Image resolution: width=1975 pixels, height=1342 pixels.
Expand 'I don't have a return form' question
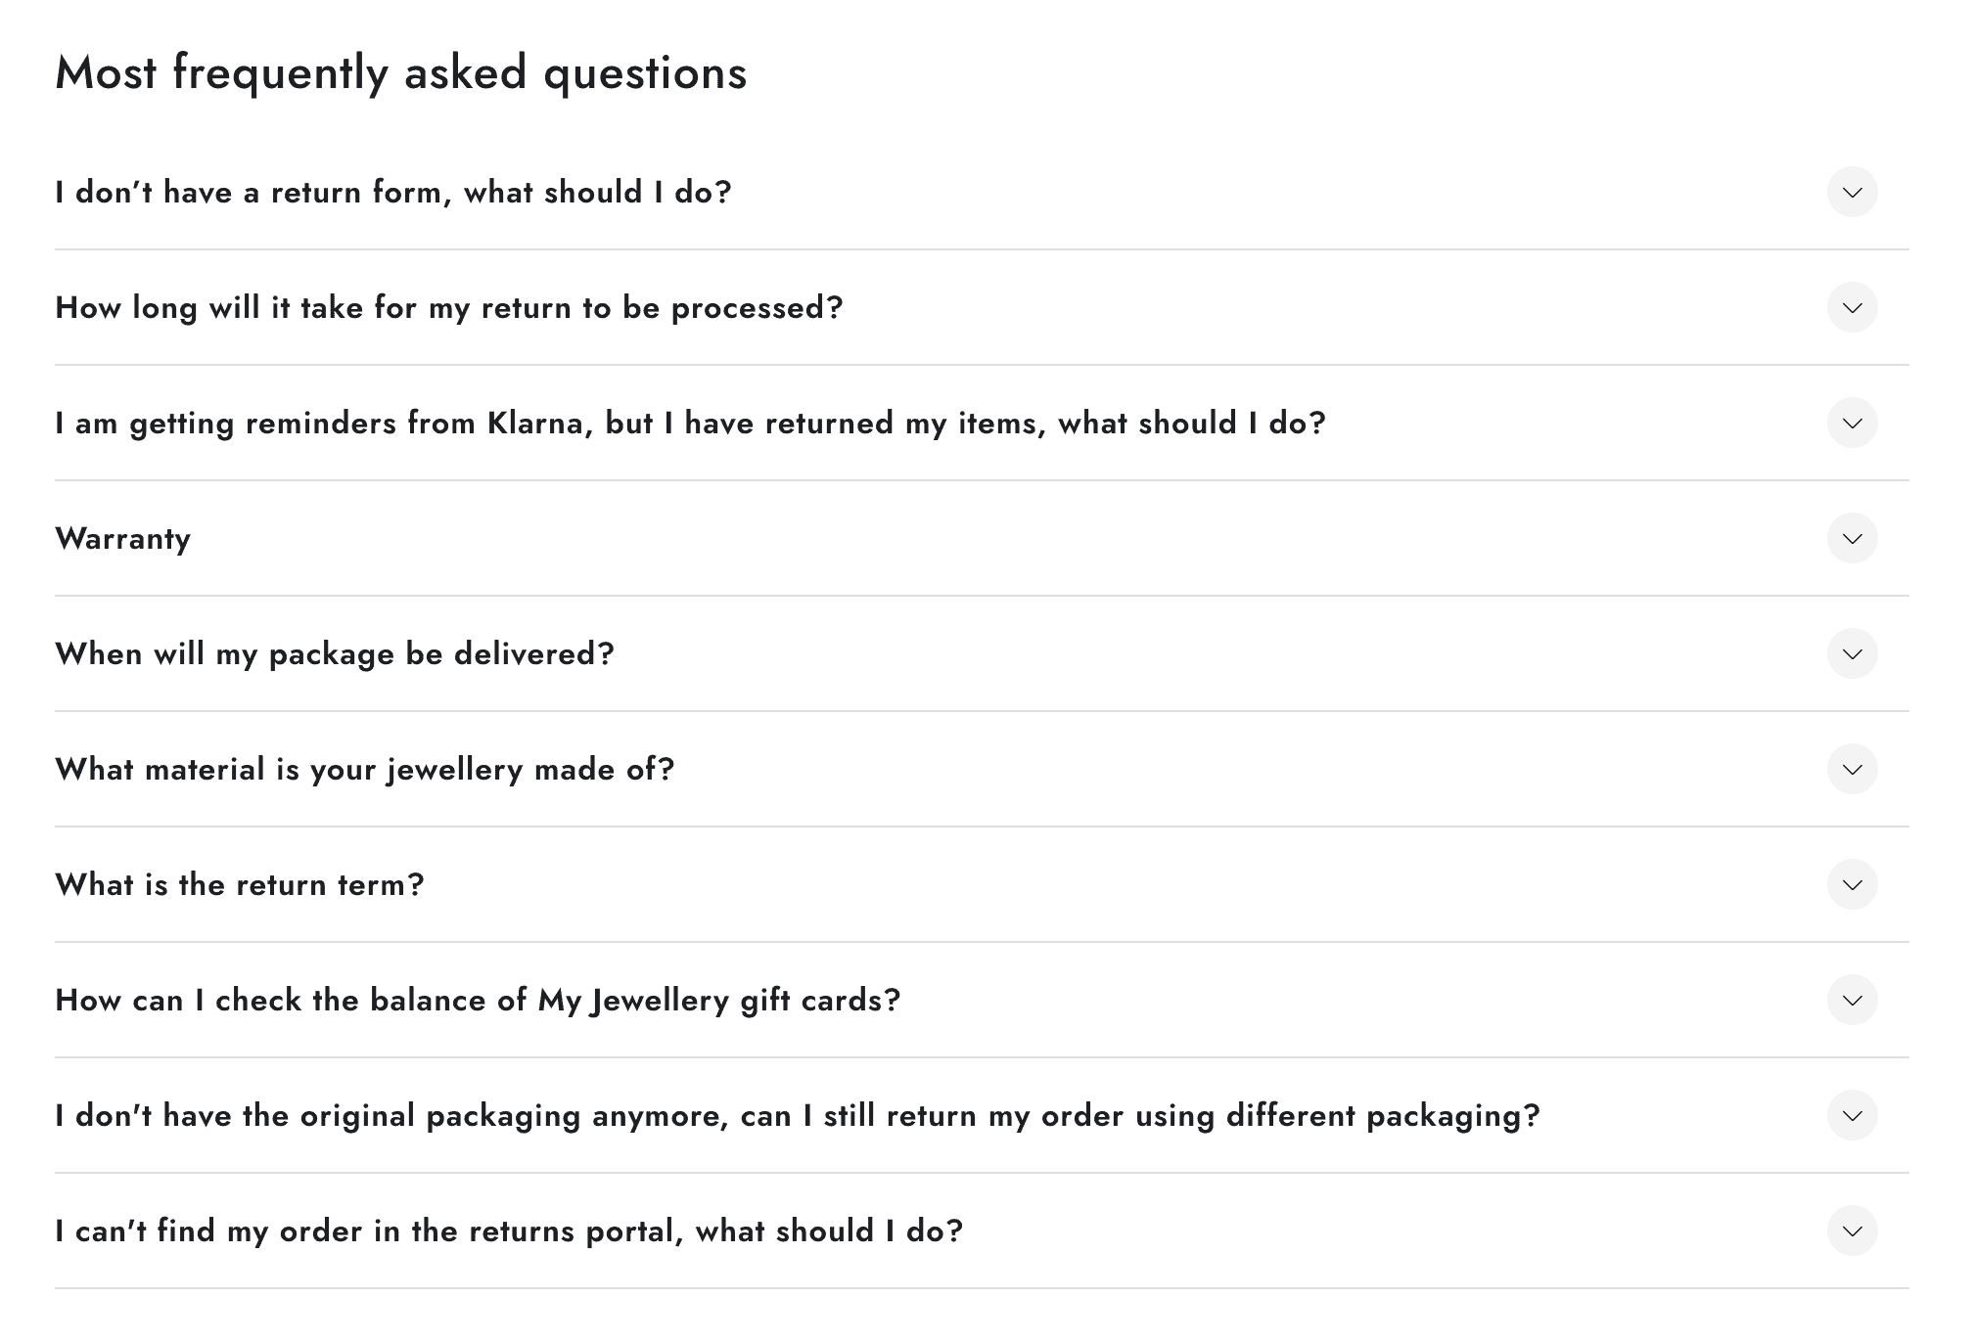(393, 192)
